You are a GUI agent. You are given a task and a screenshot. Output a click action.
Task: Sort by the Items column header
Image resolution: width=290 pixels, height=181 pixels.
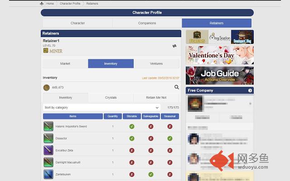(x=73, y=116)
